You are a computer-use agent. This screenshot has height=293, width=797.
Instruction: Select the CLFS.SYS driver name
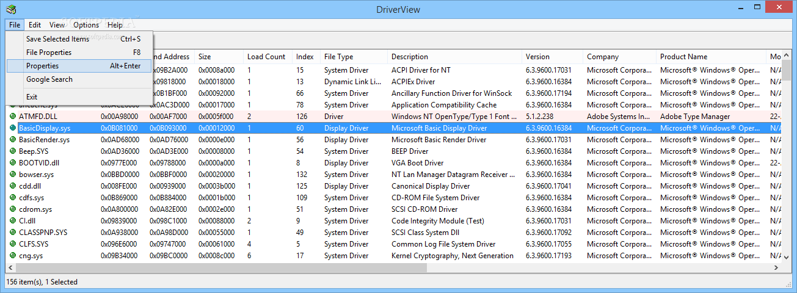pos(34,244)
